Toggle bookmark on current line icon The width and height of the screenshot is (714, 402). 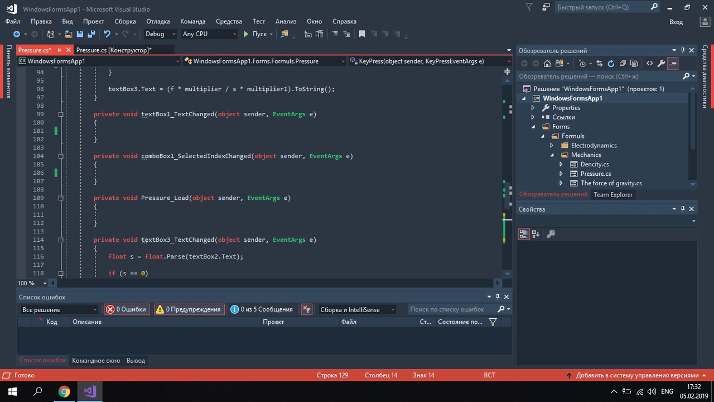click(361, 34)
